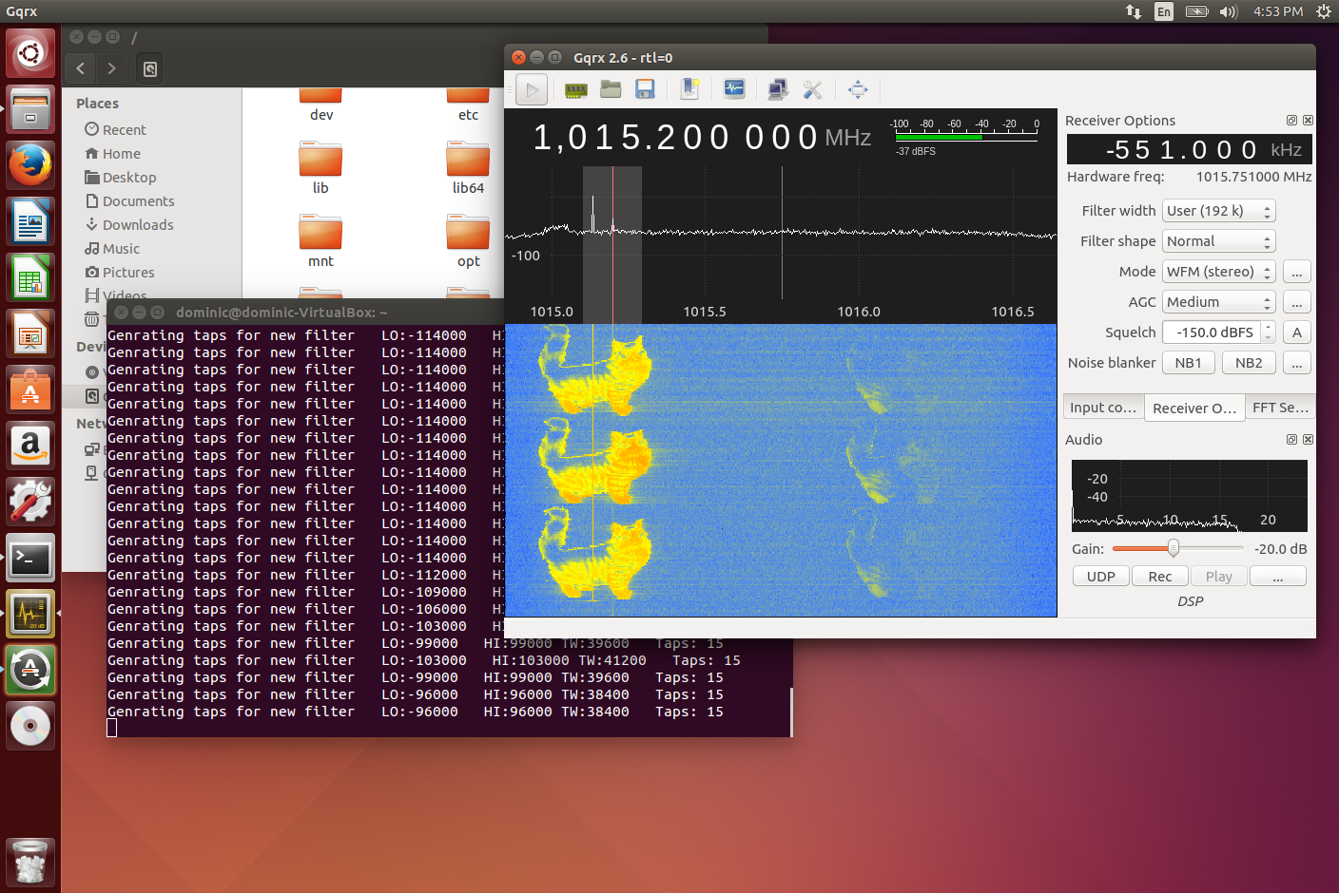1339x893 pixels.
Task: Open Mode options ellipsis button
Action: 1297,272
